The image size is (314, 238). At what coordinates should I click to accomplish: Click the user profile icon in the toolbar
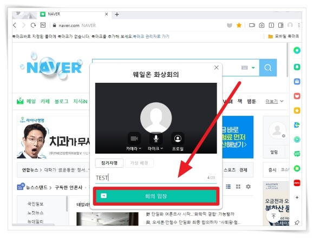click(290, 25)
